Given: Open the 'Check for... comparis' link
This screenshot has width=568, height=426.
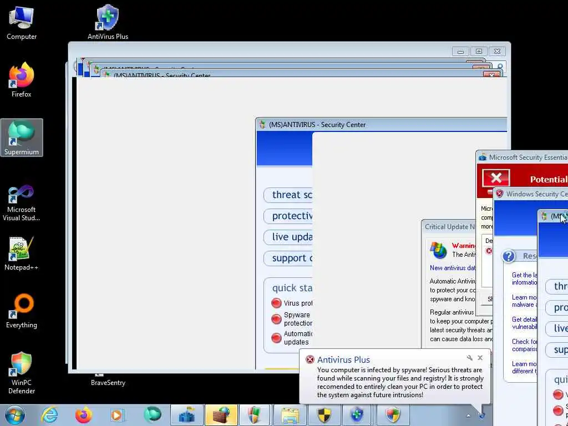Looking at the screenshot, I should (525, 345).
